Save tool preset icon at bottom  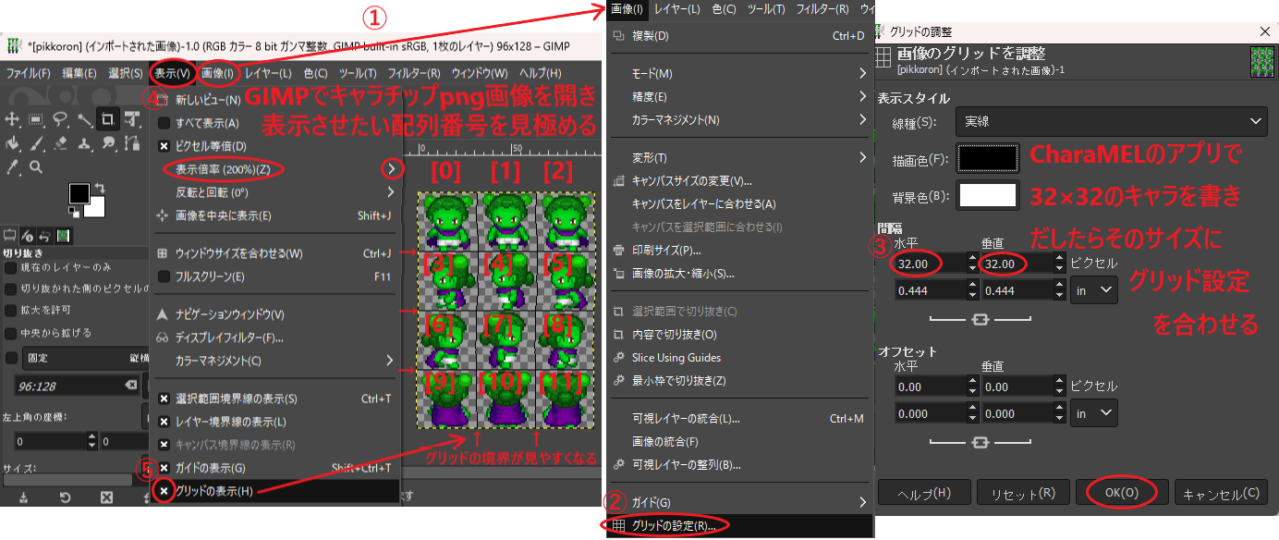(x=23, y=497)
